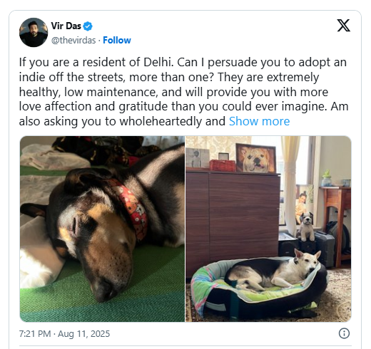The height and width of the screenshot is (349, 371).
Task: Click the framed bulldog picture in photo
Action: [256, 158]
